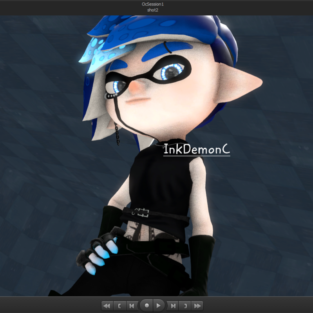Click the character's black sleeveless top
Viewport: 313px width, 313px height.
tap(161, 180)
